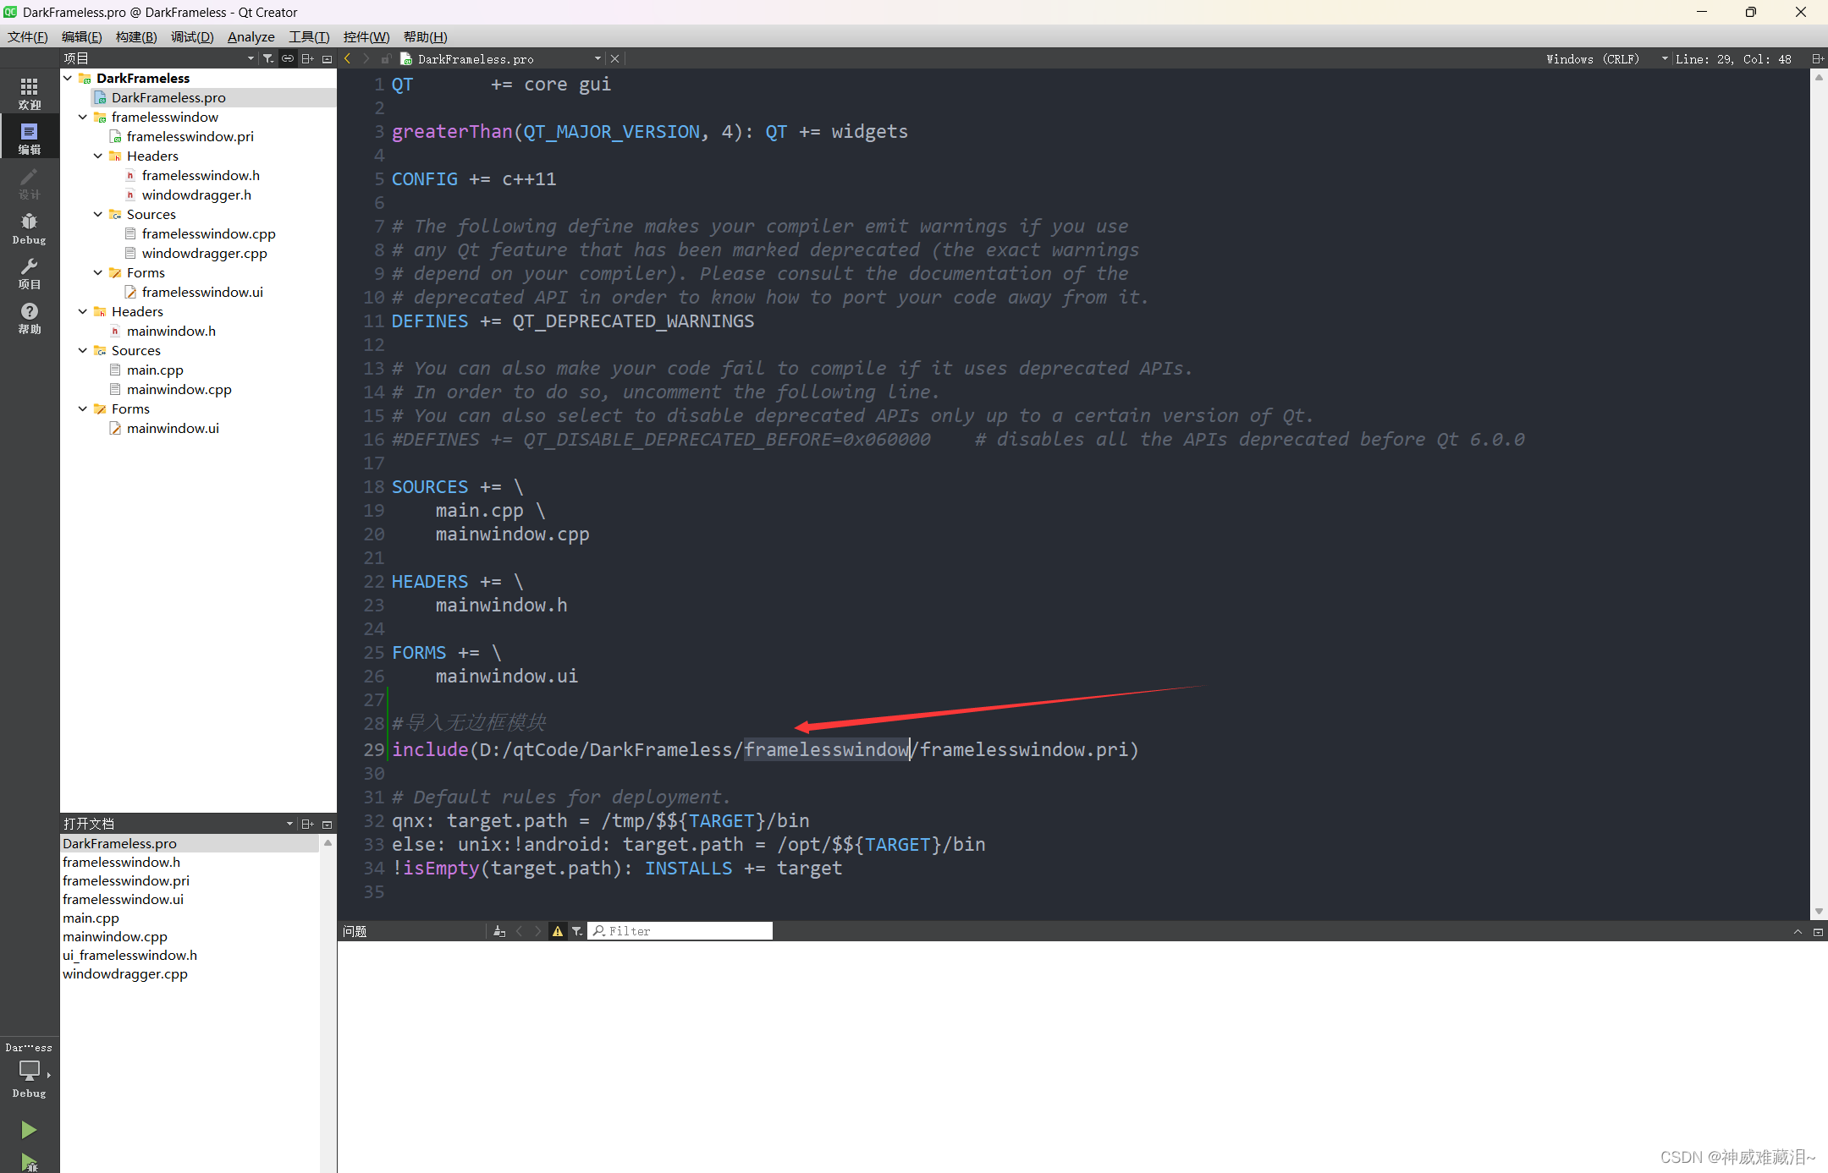This screenshot has width=1828, height=1173.
Task: Click the warning filter icon in Problems pane
Action: click(558, 930)
